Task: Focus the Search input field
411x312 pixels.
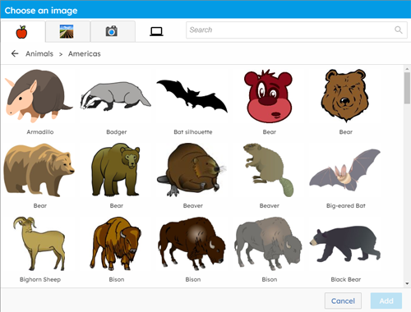Action: (x=297, y=30)
